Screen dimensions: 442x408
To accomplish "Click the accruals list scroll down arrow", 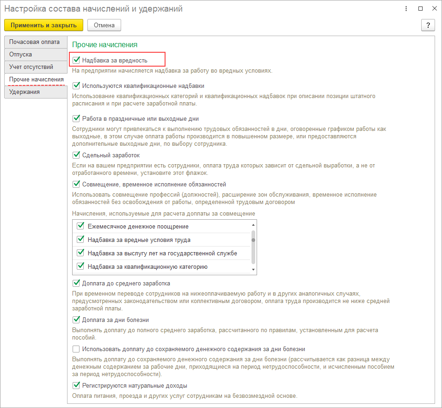I will tap(253, 270).
